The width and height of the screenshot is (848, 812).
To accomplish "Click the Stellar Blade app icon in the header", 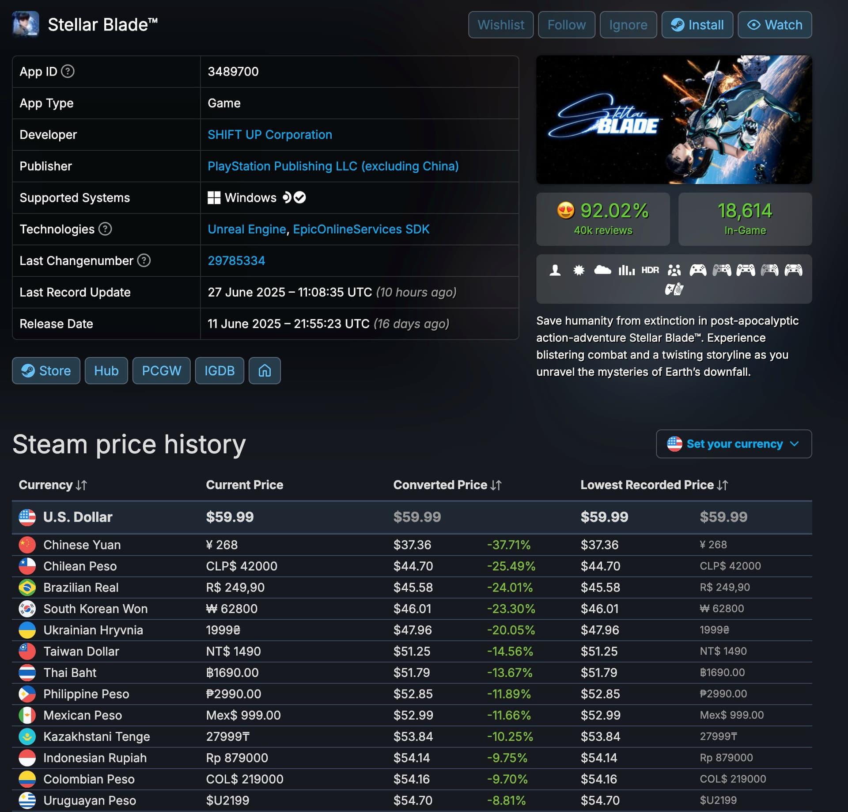I will pyautogui.click(x=26, y=25).
